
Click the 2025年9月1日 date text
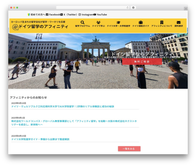coord(18,118)
